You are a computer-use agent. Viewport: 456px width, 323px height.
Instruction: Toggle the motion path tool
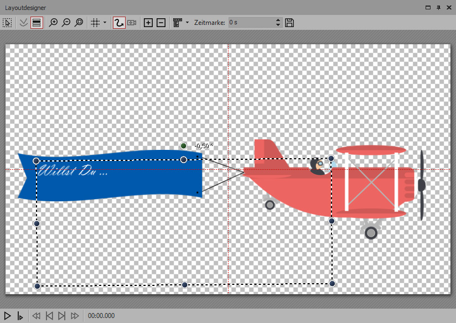click(118, 23)
